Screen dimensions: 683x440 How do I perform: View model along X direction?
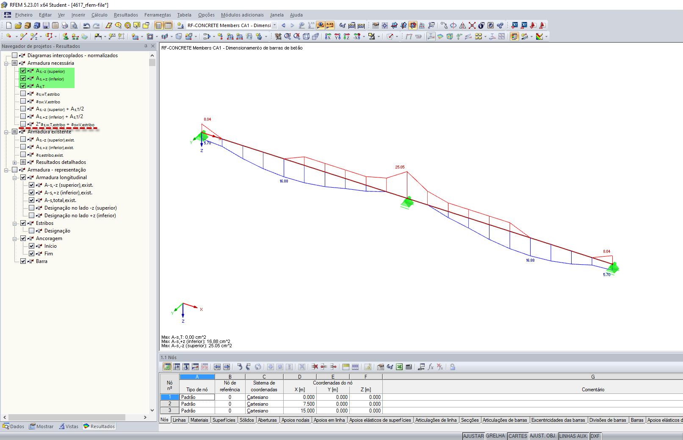[x=328, y=36]
